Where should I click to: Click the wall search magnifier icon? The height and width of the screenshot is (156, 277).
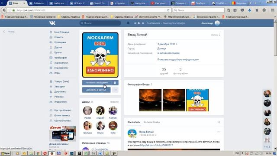[219, 122]
